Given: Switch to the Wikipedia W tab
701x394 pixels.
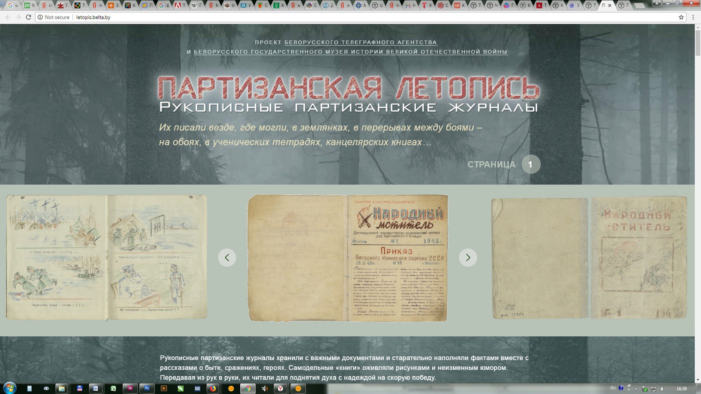Looking at the screenshot, I should coord(196,5).
